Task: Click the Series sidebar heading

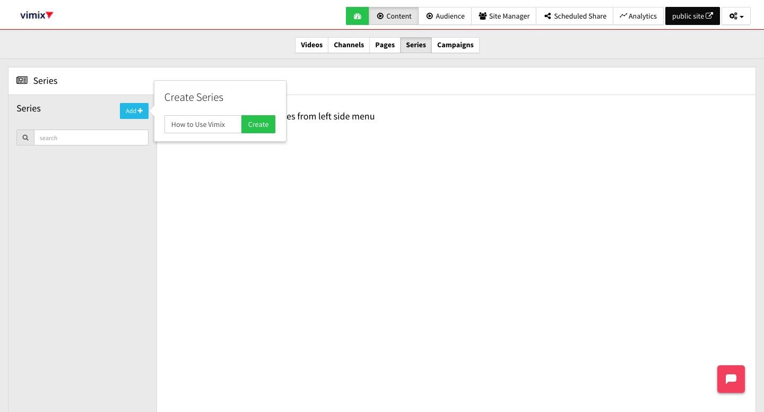Action: pyautogui.click(x=29, y=108)
